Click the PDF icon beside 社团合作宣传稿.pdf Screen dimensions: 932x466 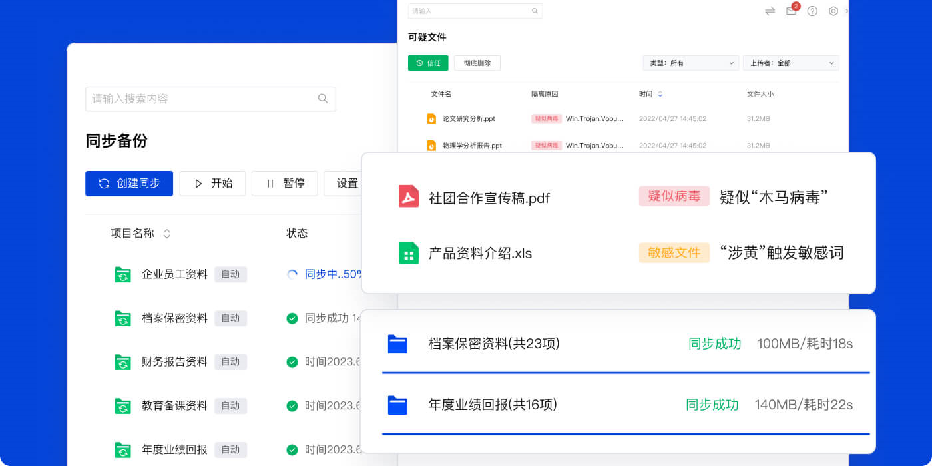407,196
